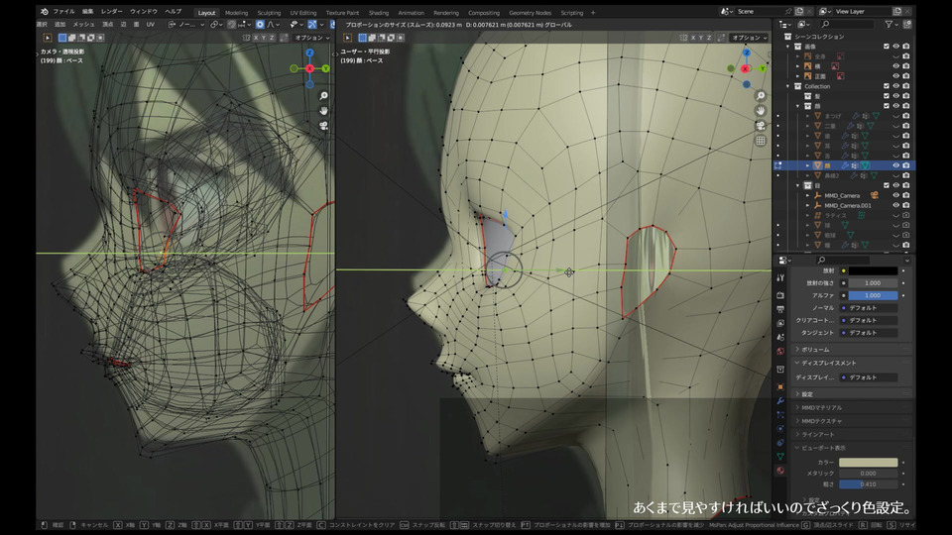Viewport: 952px width, 535px height.
Task: Hide MMD_Camera using its eye icon
Action: click(x=895, y=195)
